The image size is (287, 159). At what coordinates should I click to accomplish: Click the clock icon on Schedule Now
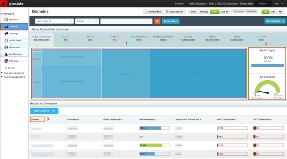(x=146, y=12)
